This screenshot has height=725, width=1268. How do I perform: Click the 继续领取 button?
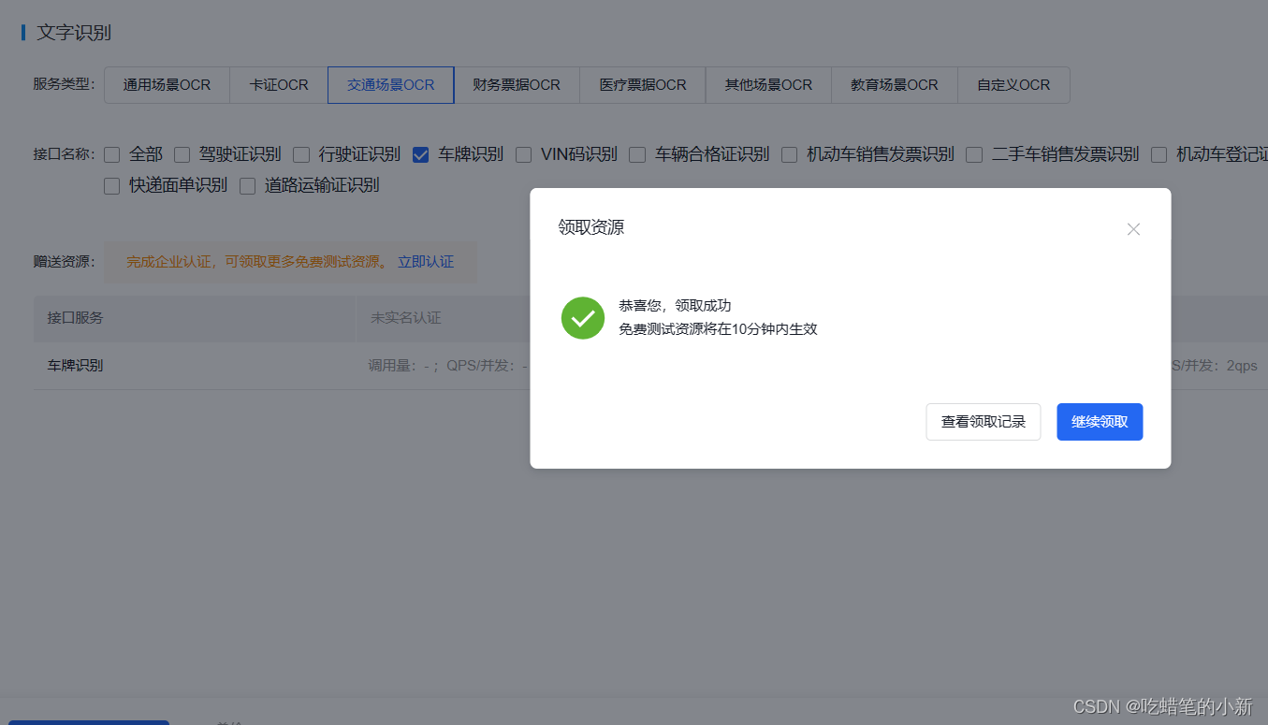[1100, 422]
